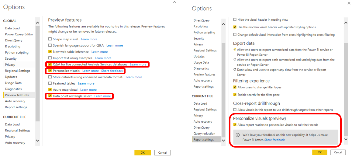This screenshot has height=157, width=352.
Task: Select highlighted Report settings in right dialog
Action: tap(206, 139)
